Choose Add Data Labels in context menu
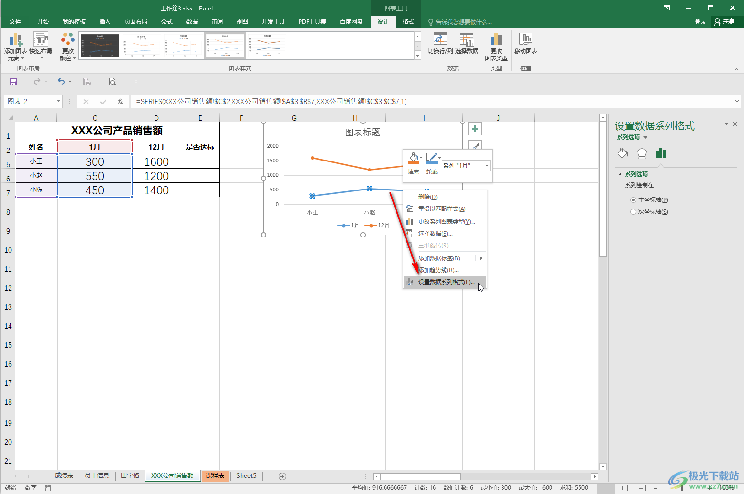The height and width of the screenshot is (494, 744). [x=444, y=258]
